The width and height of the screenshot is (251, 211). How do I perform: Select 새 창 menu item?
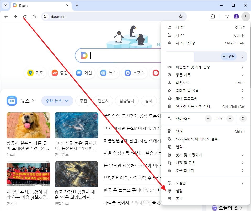coord(206,35)
